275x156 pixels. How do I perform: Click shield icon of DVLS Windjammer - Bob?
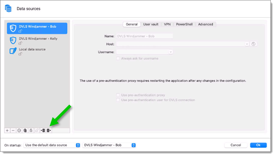(13, 28)
